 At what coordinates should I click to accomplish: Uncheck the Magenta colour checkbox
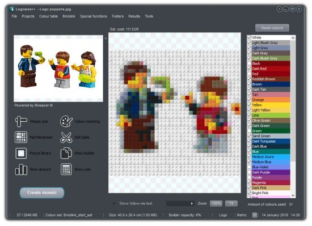250,182
